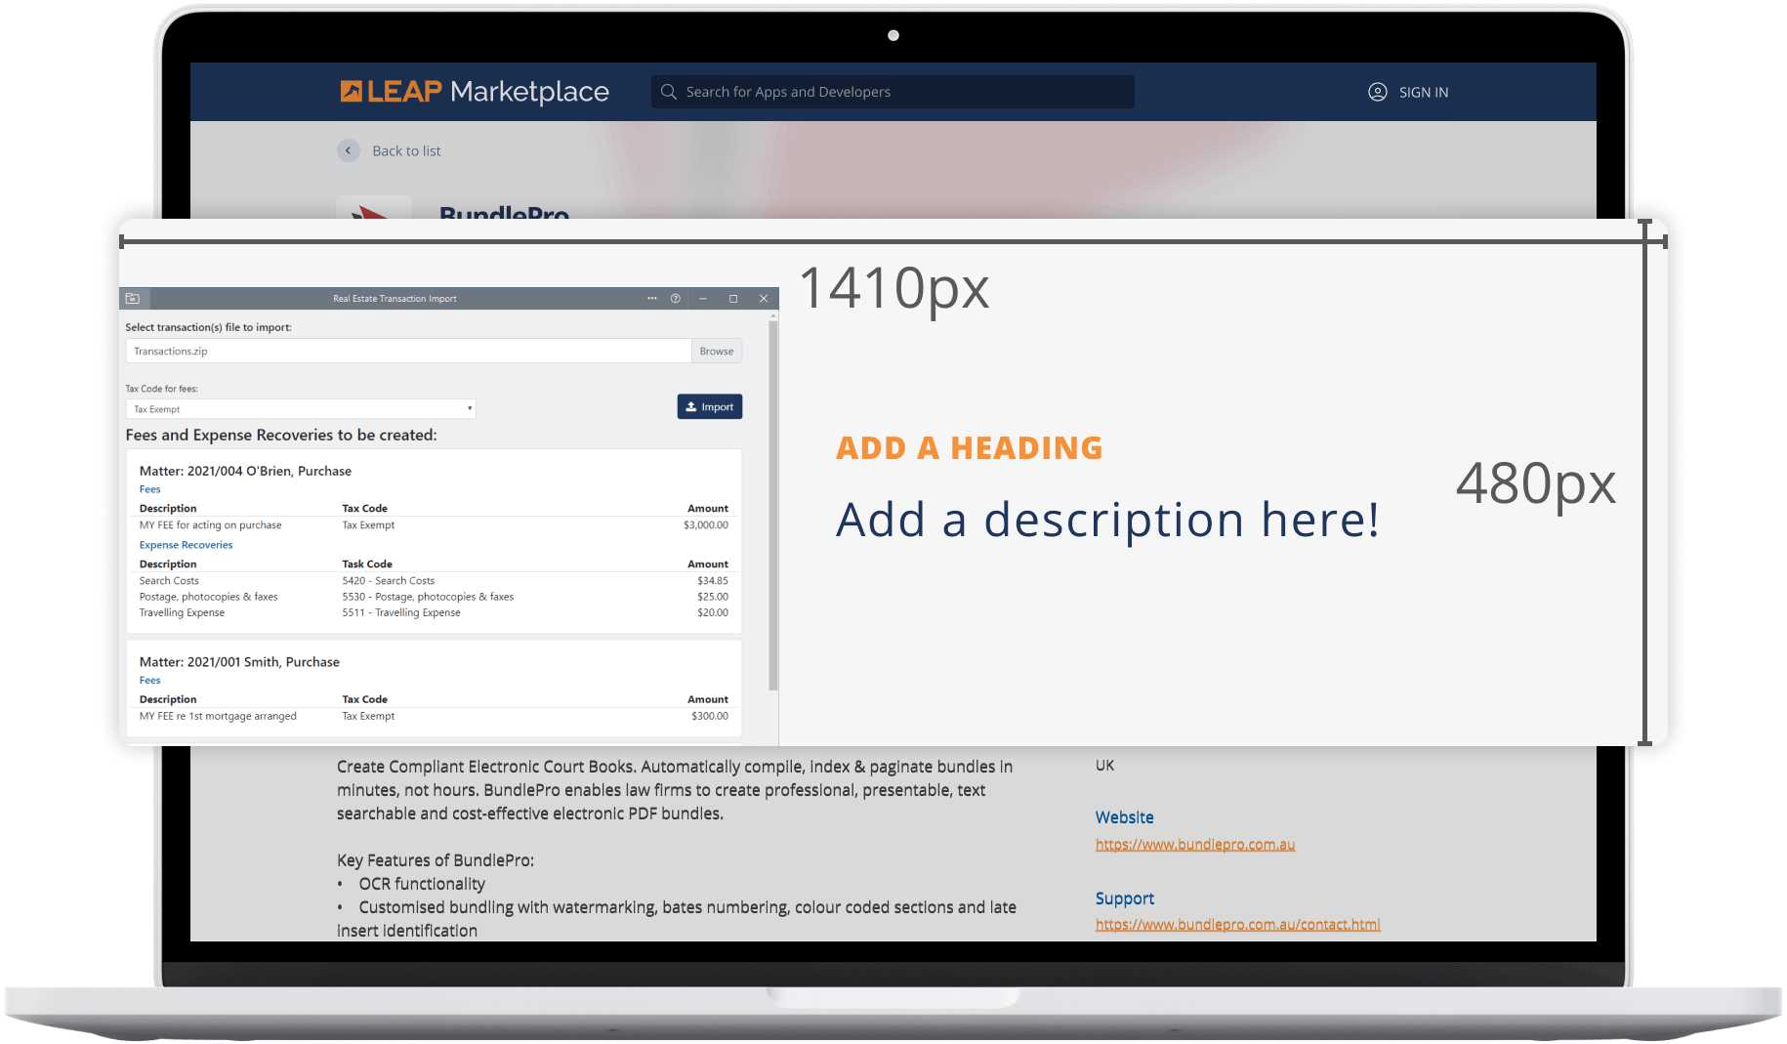Open the bundlepro.com.au website link
Screen dimensions: 1787x1044
1195,845
